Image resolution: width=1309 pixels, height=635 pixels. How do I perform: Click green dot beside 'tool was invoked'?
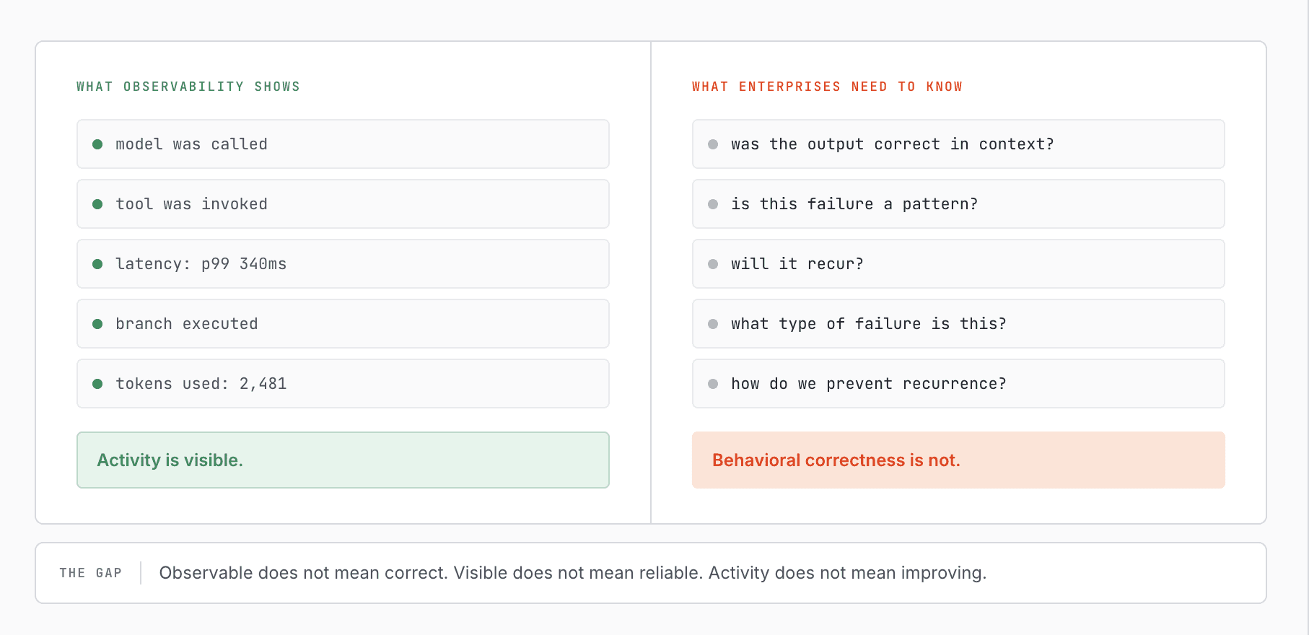tap(97, 204)
